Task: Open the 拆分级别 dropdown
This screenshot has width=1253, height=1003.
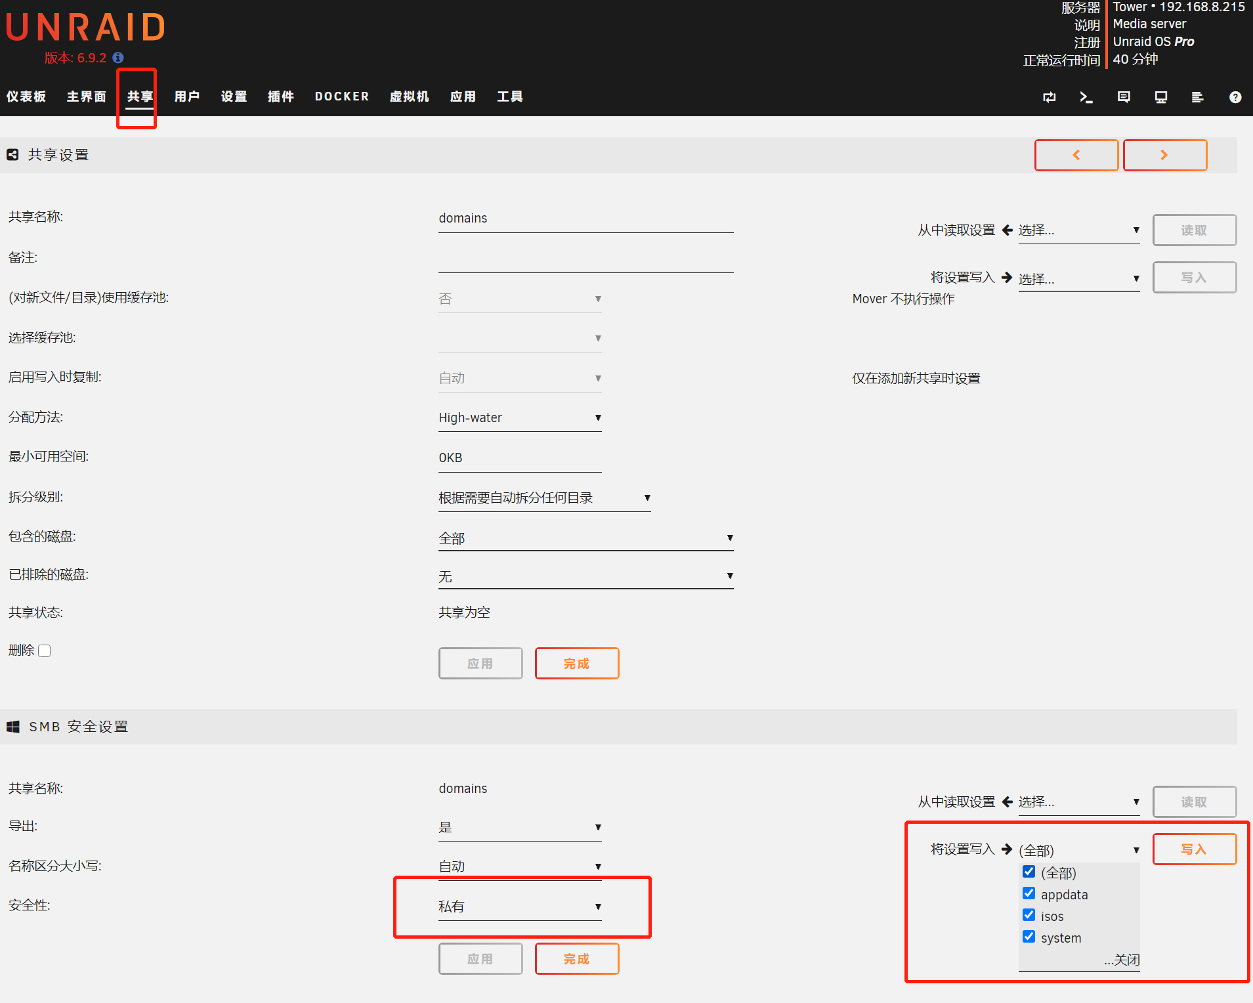Action: tap(545, 498)
